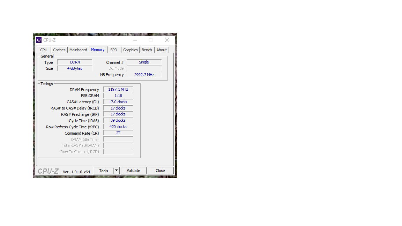
Task: Select the Memory tab
Action: click(98, 50)
